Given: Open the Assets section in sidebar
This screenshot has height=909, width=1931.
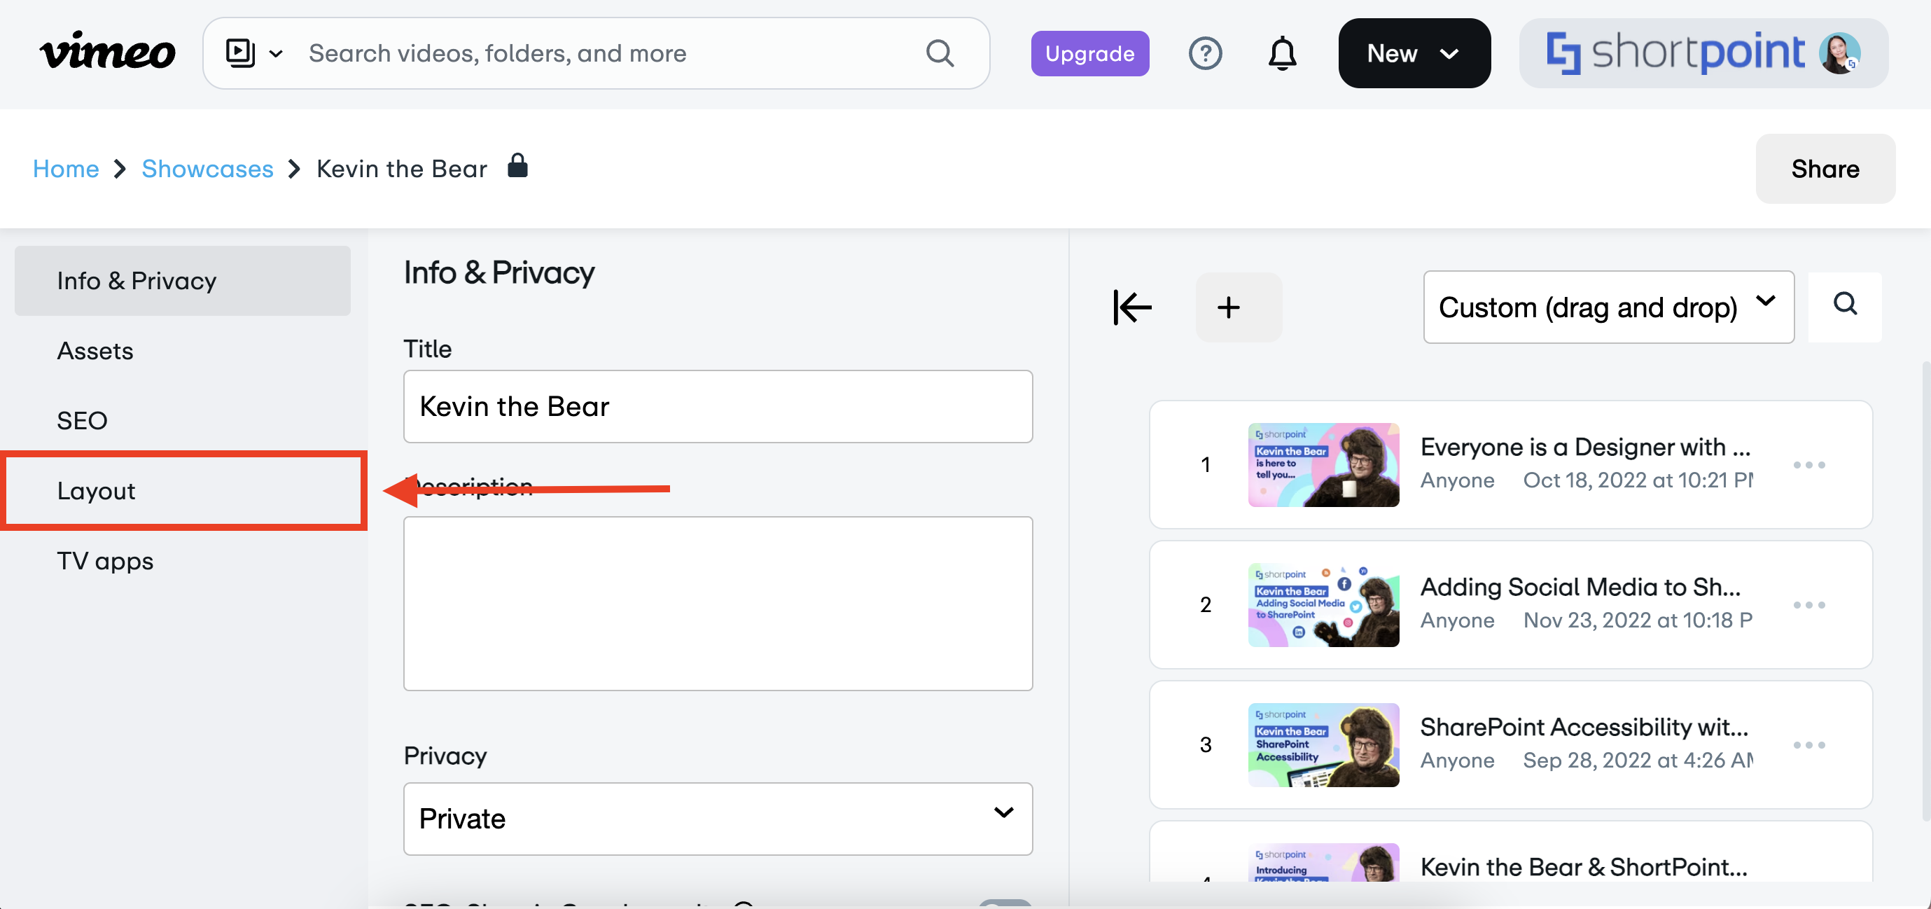Looking at the screenshot, I should point(95,350).
